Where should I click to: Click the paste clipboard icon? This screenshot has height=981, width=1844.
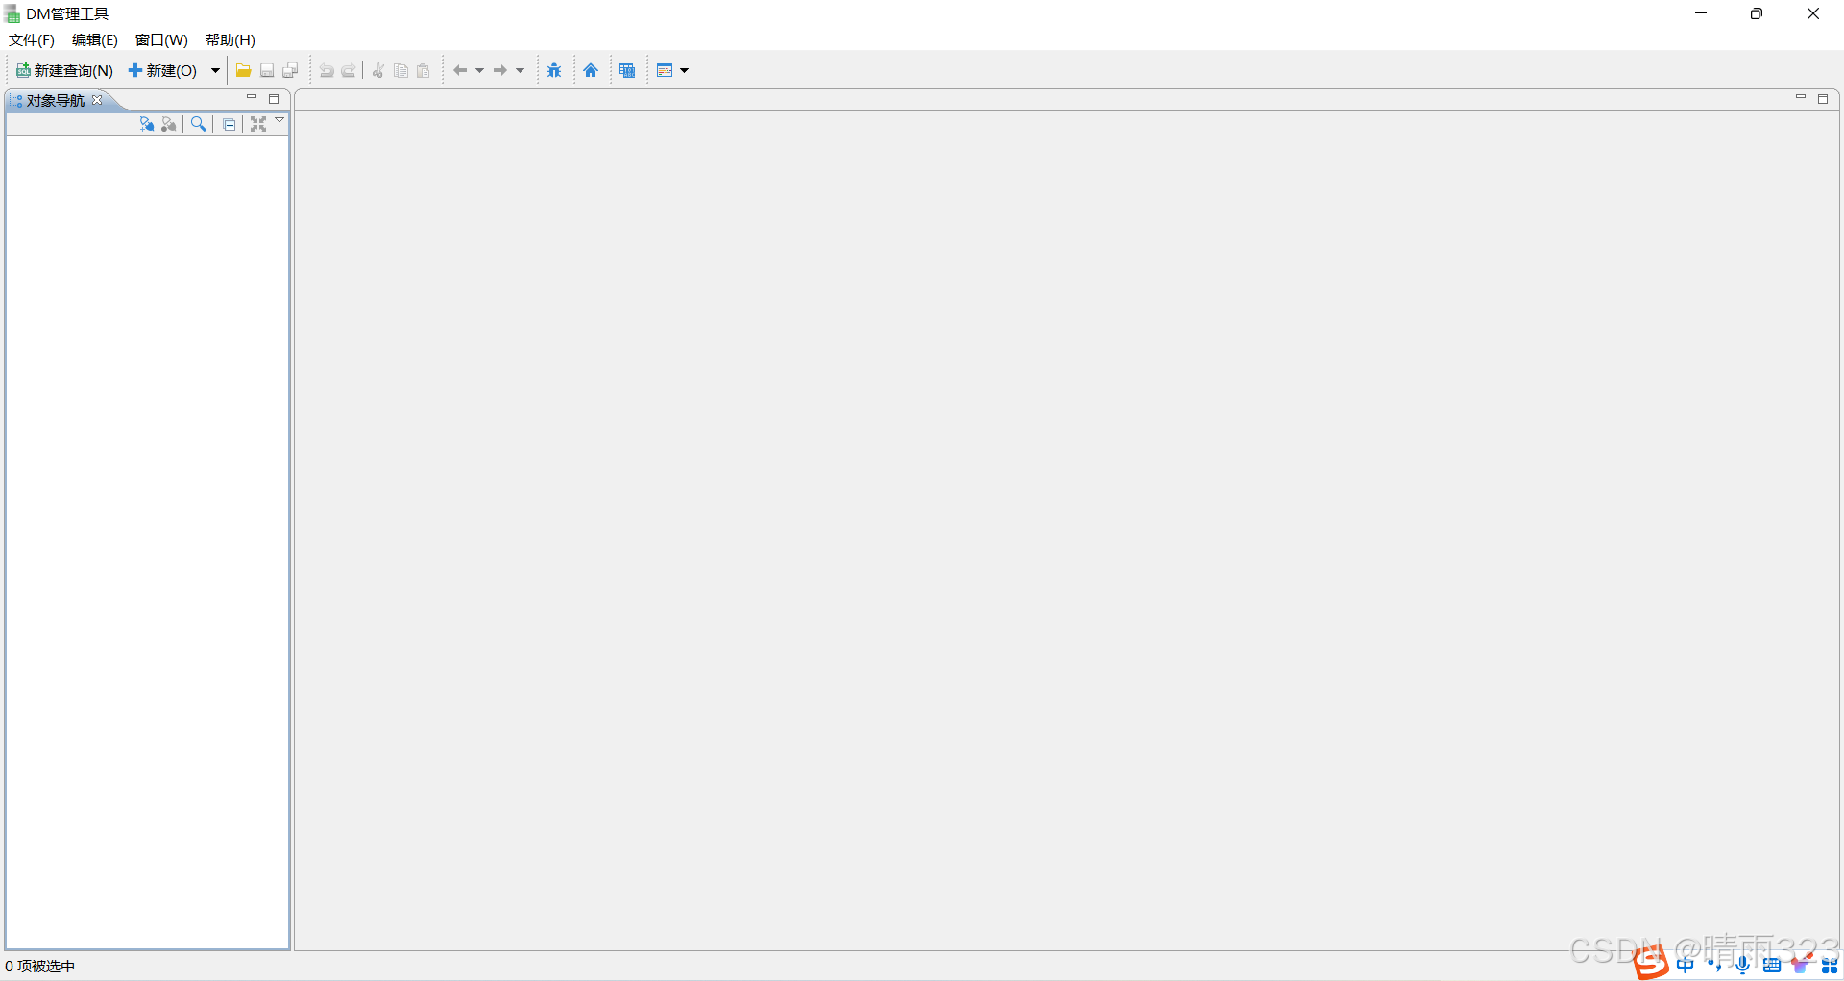pos(424,70)
